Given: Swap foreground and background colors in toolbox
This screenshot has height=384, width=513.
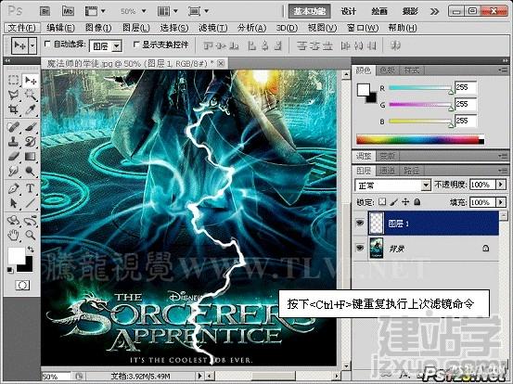Looking at the screenshot, I should pyautogui.click(x=31, y=250).
